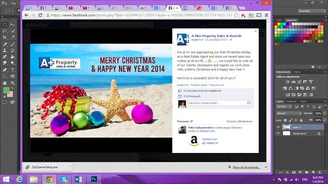Hide Layer 1 with its eye icon
The image size is (328, 184).
point(278,127)
